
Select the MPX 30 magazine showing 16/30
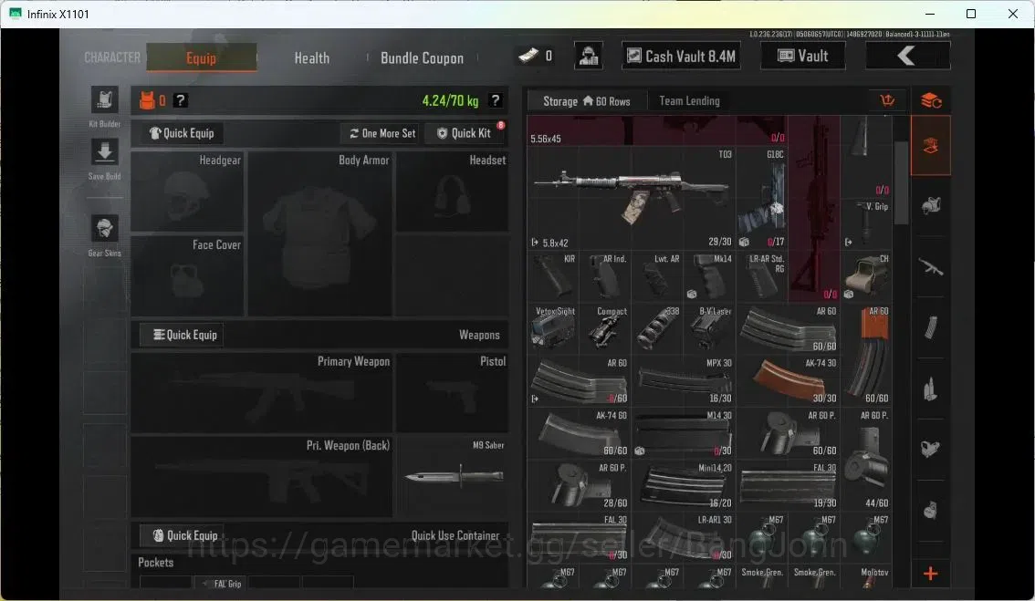(684, 380)
